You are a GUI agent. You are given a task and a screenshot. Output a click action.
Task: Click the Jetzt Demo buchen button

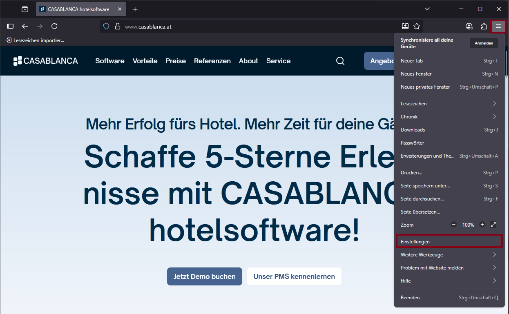coord(204,276)
